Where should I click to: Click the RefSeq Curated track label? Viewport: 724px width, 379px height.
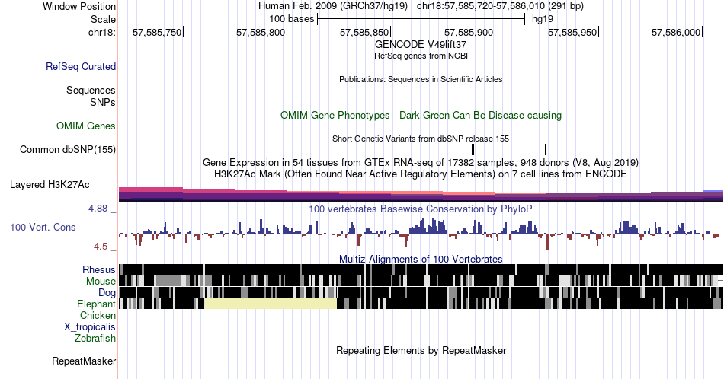81,66
